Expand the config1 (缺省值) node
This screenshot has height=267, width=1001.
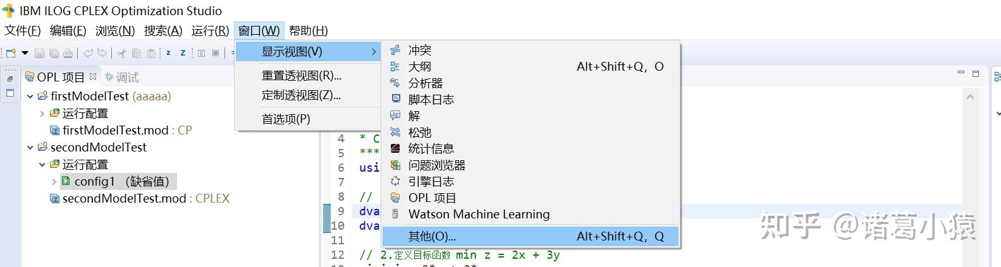pyautogui.click(x=54, y=182)
